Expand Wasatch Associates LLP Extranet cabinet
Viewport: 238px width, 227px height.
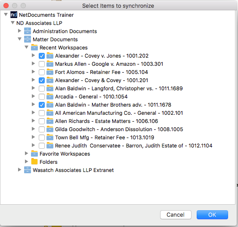[19, 170]
